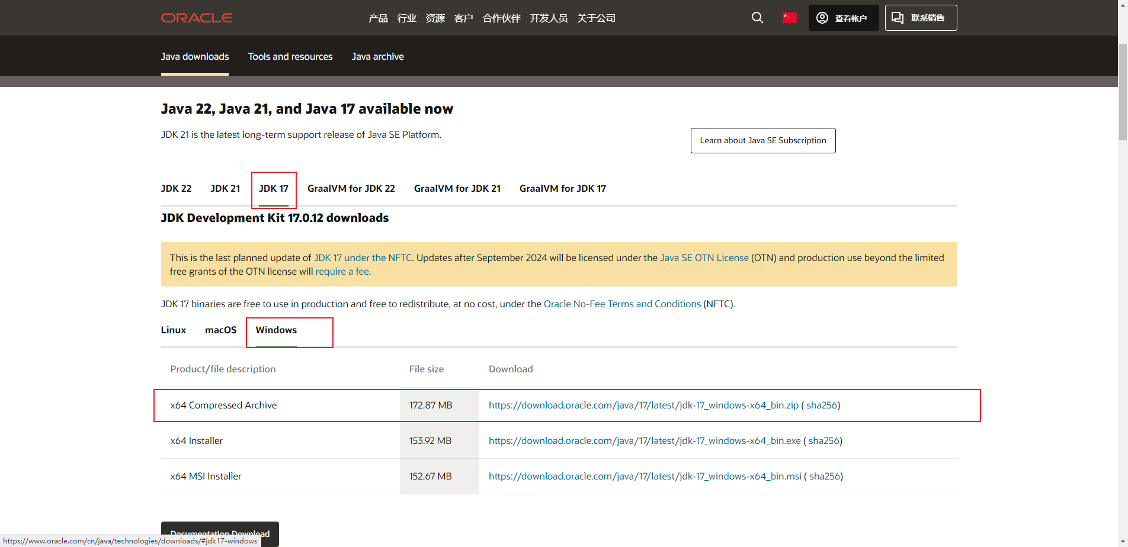
Task: Click the Oracle logo
Action: (x=197, y=18)
